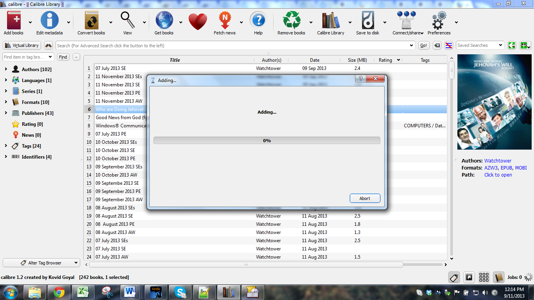Click the Find button in tag browser

63,57
